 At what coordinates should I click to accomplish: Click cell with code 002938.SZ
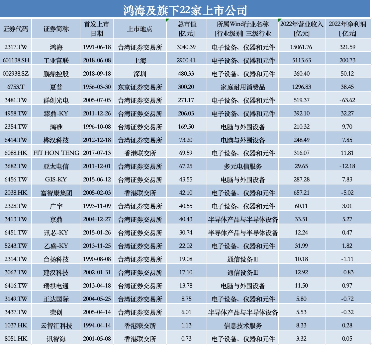(16, 74)
